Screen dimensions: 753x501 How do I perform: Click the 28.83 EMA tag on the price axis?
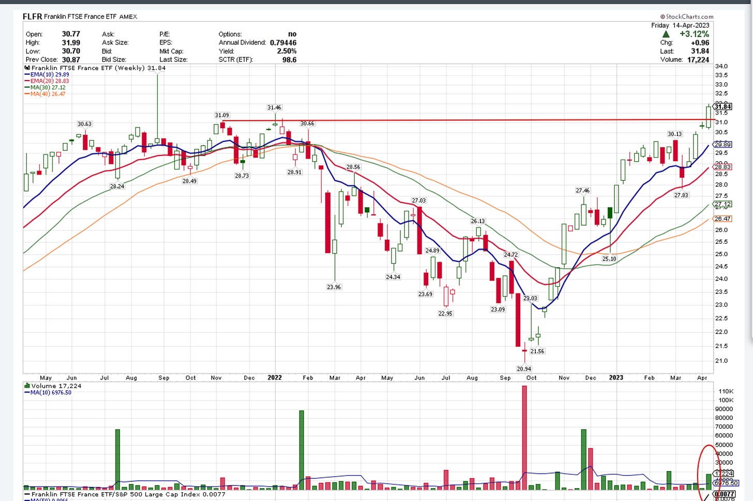click(x=722, y=167)
